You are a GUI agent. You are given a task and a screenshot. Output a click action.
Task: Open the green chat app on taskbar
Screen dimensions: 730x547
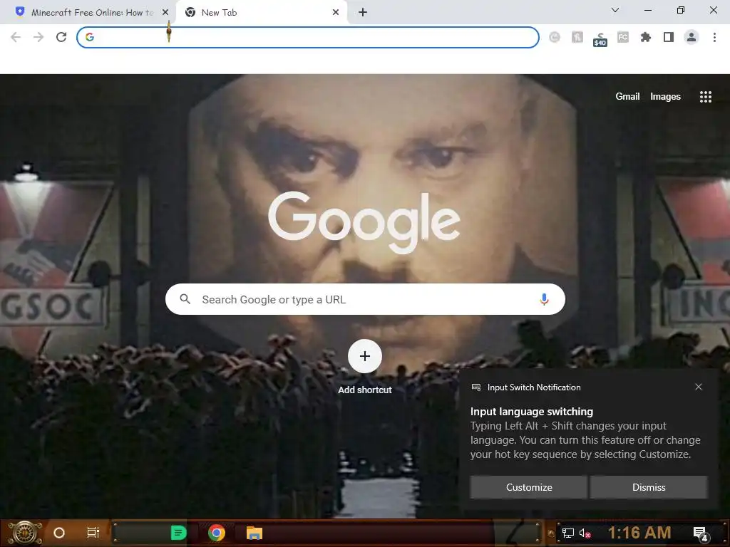[178, 533]
